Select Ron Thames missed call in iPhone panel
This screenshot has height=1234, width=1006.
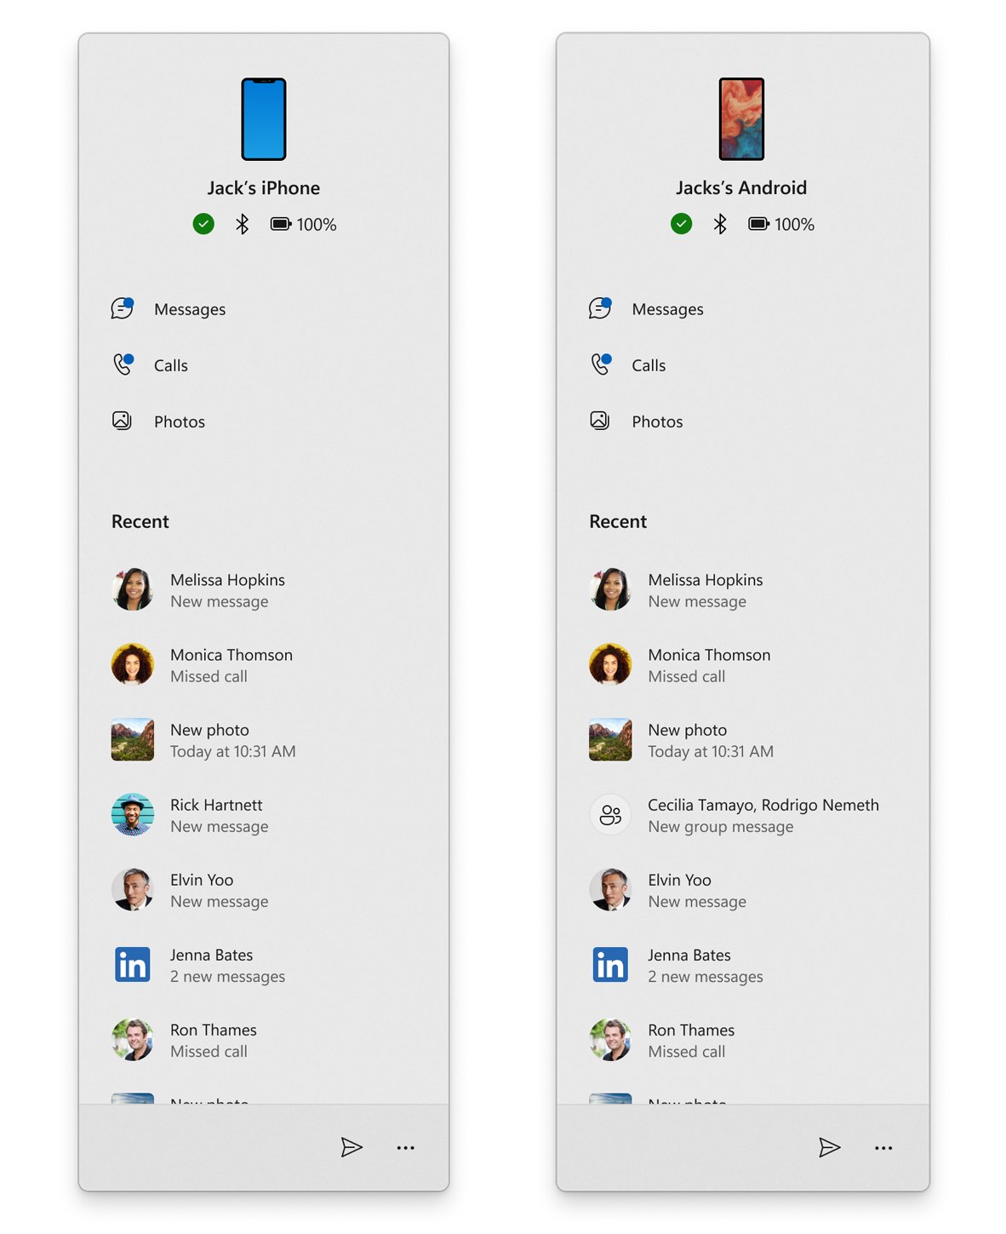213,1040
